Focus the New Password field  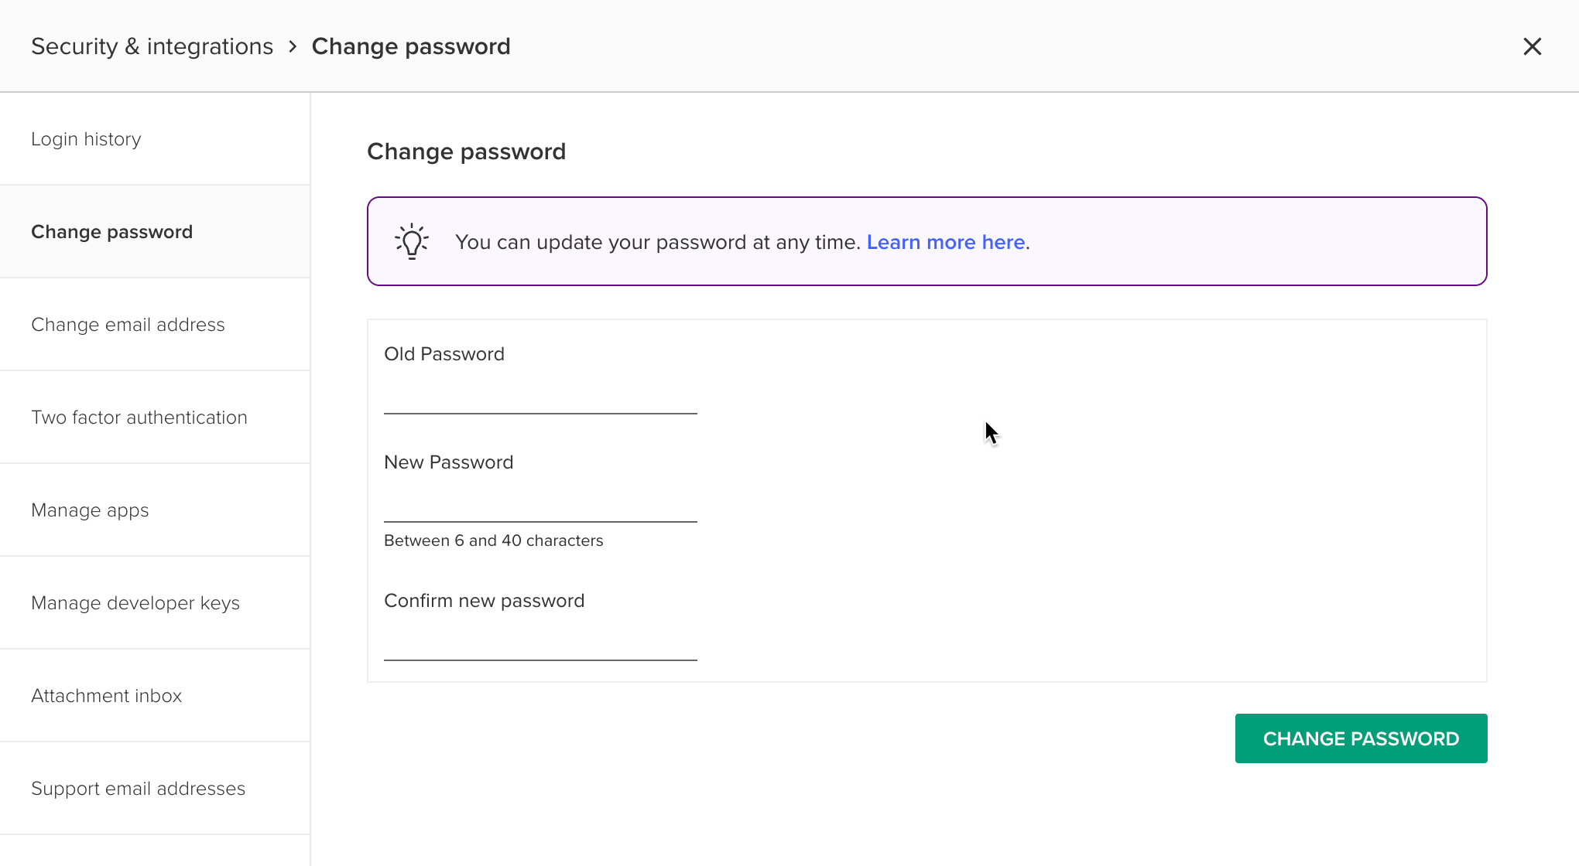point(540,505)
